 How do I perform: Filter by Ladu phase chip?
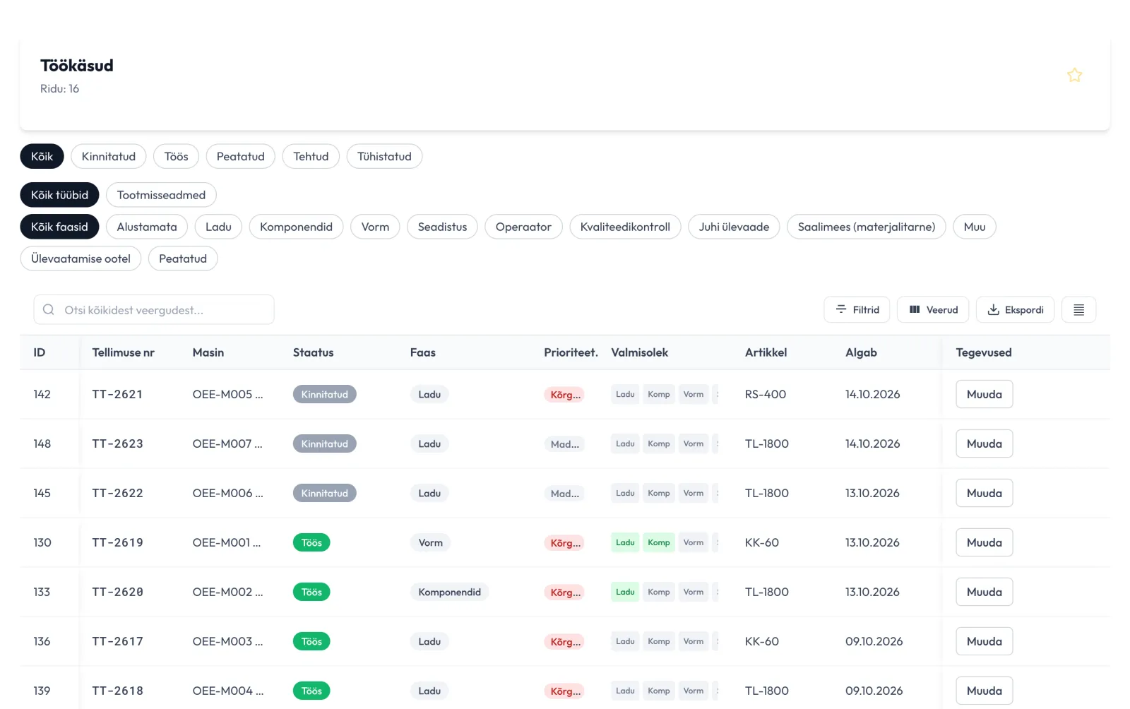click(218, 227)
